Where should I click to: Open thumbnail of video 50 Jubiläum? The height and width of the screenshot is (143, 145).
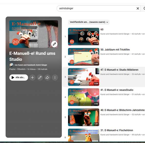pyautogui.click(x=84, y=57)
